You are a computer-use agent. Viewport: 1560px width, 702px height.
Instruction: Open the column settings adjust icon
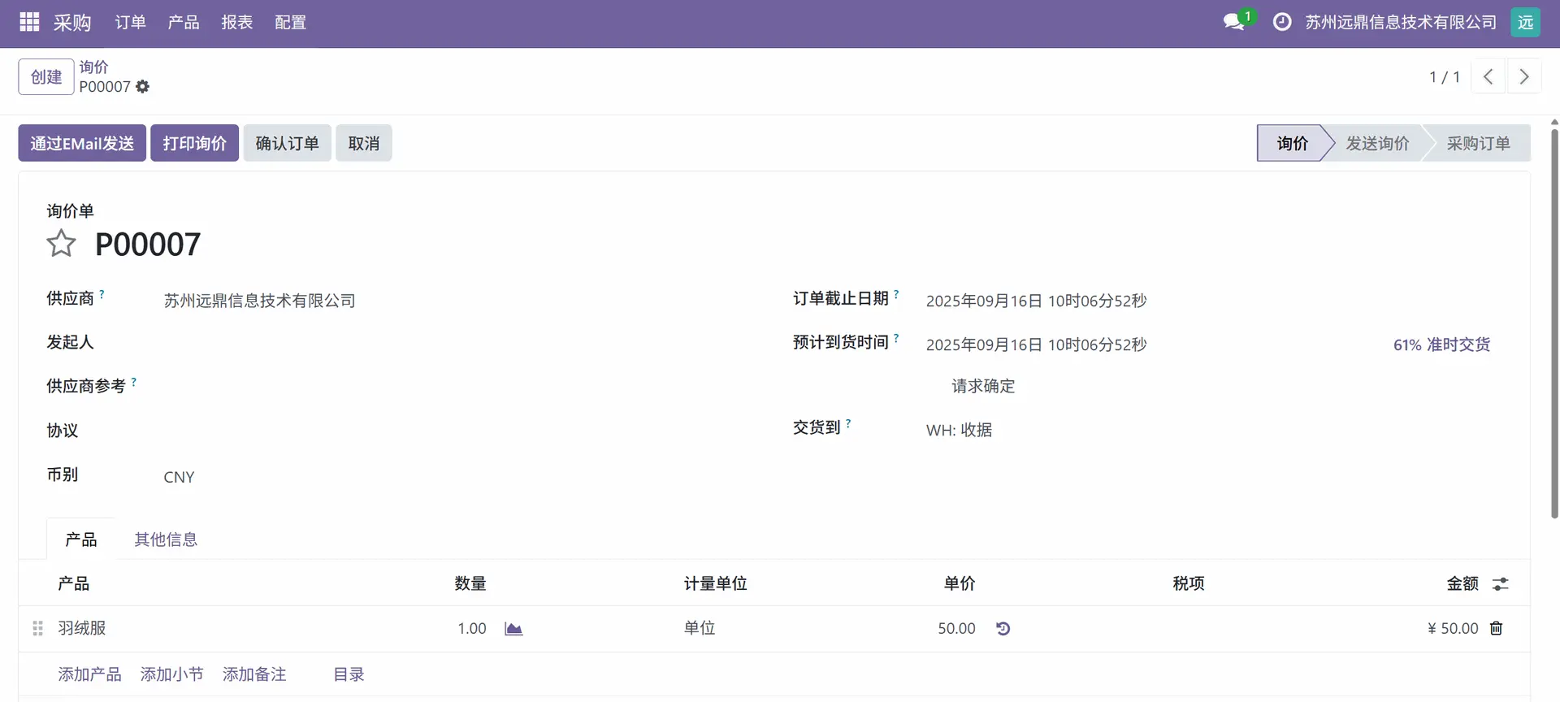coord(1500,584)
